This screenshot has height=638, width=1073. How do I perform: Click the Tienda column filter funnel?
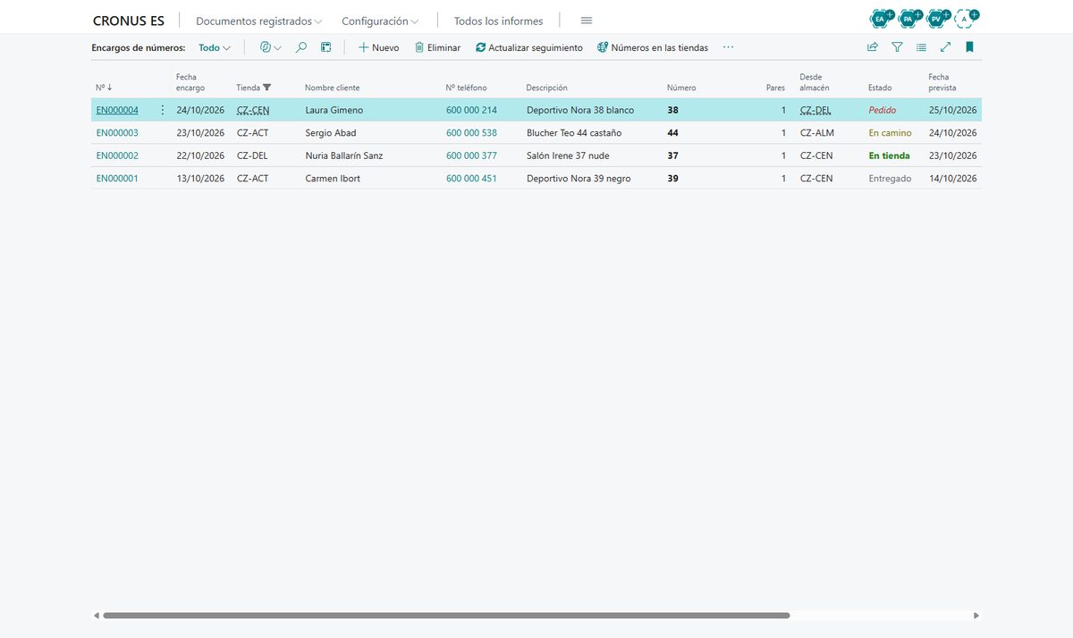pyautogui.click(x=267, y=88)
